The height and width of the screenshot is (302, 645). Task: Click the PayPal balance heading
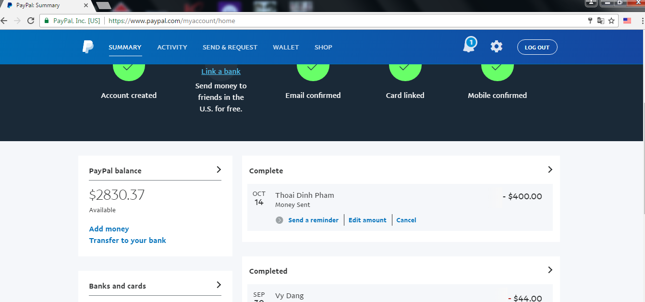pyautogui.click(x=115, y=171)
